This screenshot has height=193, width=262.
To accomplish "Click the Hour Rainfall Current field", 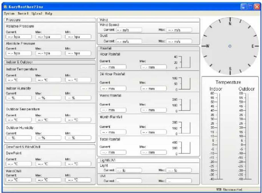I will tap(113, 67).
